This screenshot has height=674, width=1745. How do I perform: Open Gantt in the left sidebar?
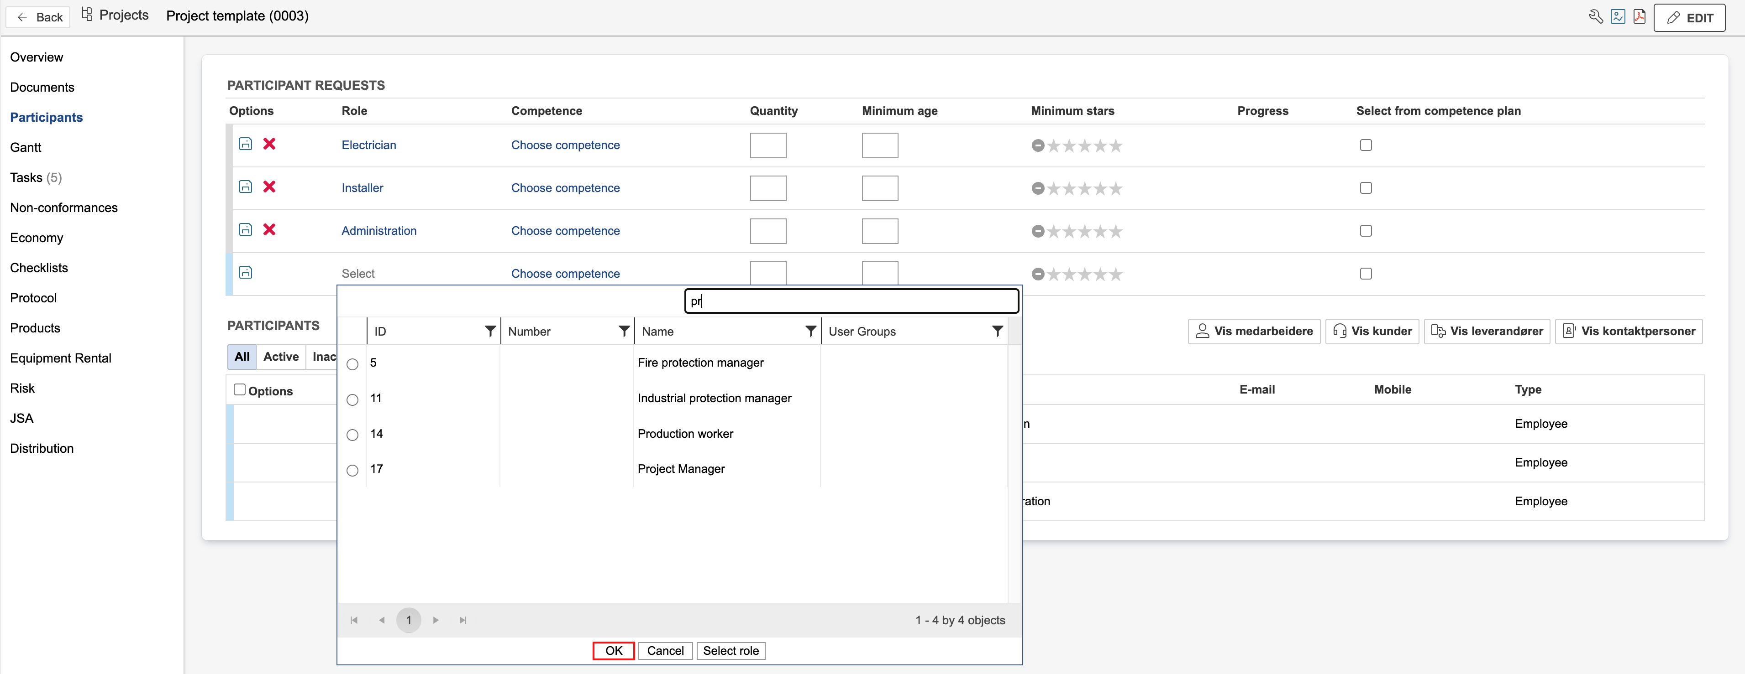(x=26, y=147)
